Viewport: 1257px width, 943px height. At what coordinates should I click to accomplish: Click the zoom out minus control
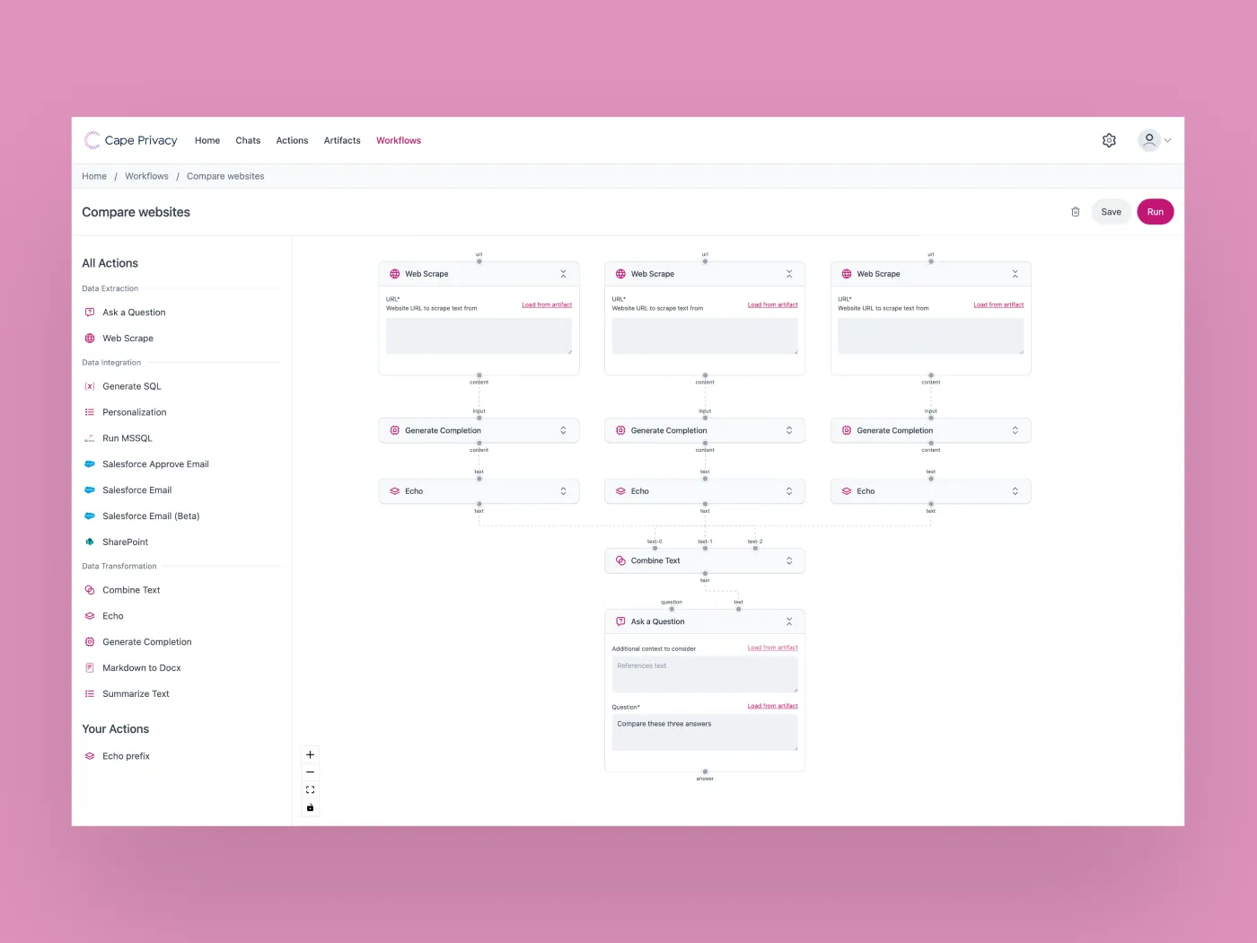click(x=310, y=772)
